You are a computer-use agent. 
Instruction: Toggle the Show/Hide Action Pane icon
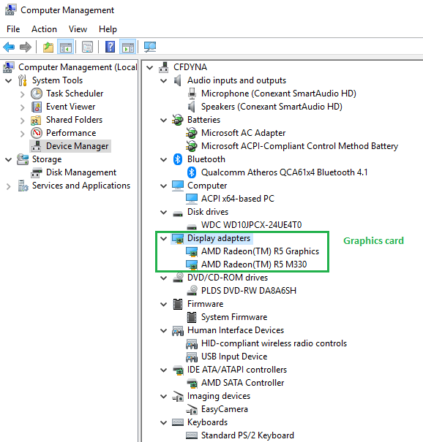(127, 47)
